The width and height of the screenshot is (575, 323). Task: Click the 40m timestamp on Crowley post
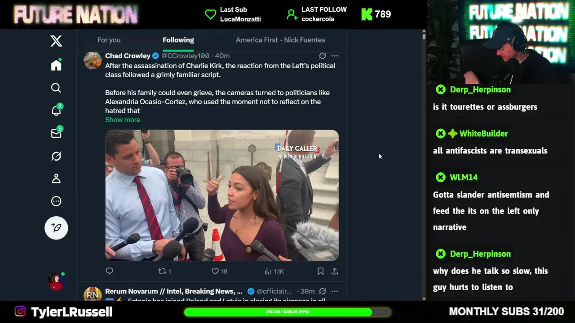(x=222, y=56)
